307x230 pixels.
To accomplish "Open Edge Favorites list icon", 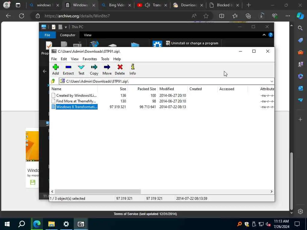I will pyautogui.click(x=235, y=16).
